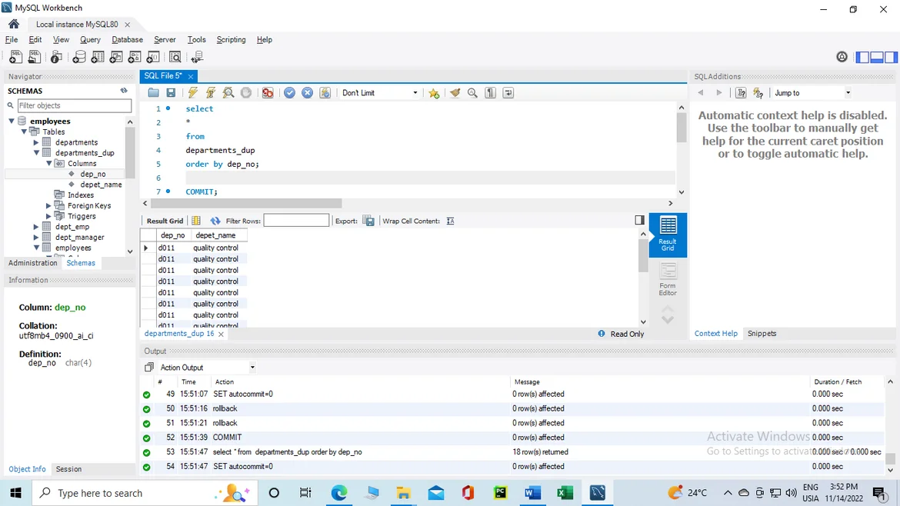Execute the SQL script with lightning bolt icon
This screenshot has width=900, height=506.
[192, 93]
